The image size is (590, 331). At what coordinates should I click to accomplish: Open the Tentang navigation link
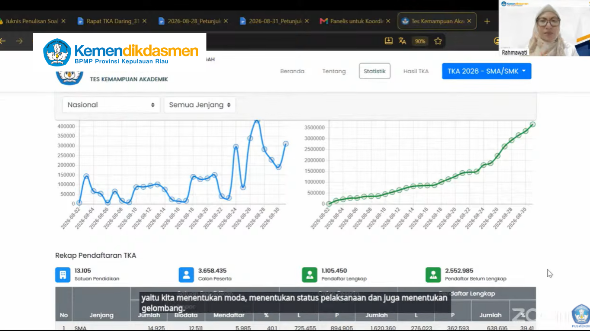point(334,71)
